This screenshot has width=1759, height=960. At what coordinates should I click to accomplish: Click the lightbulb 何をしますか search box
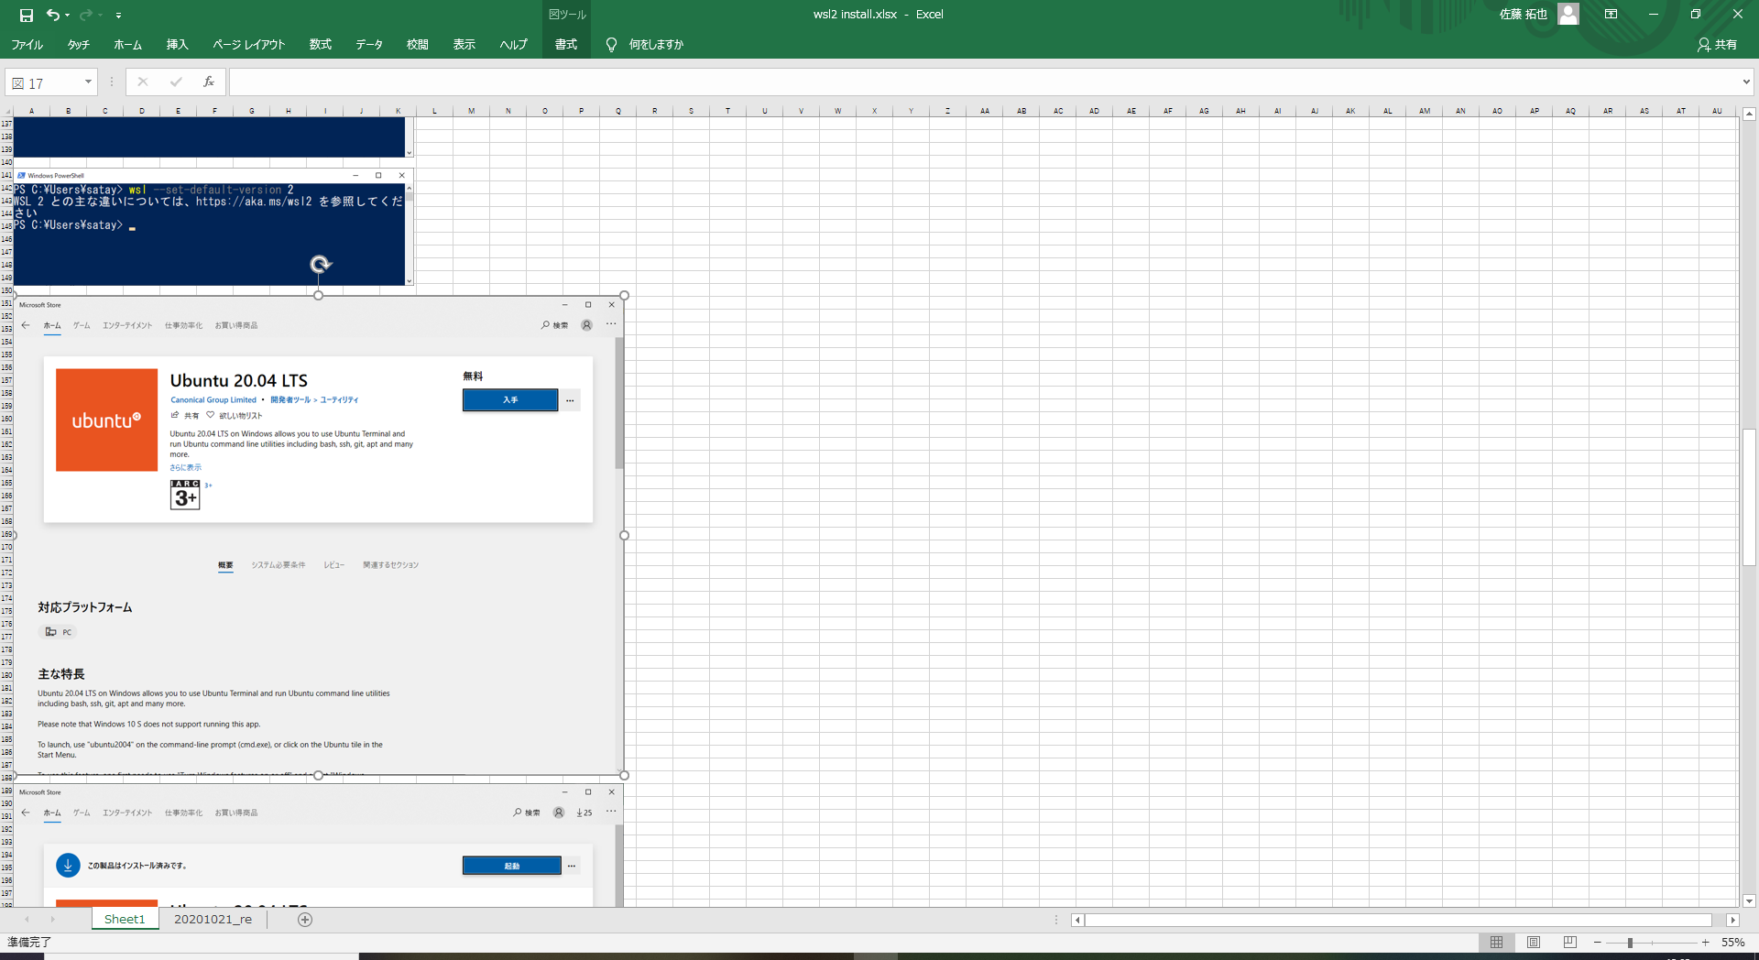point(646,44)
